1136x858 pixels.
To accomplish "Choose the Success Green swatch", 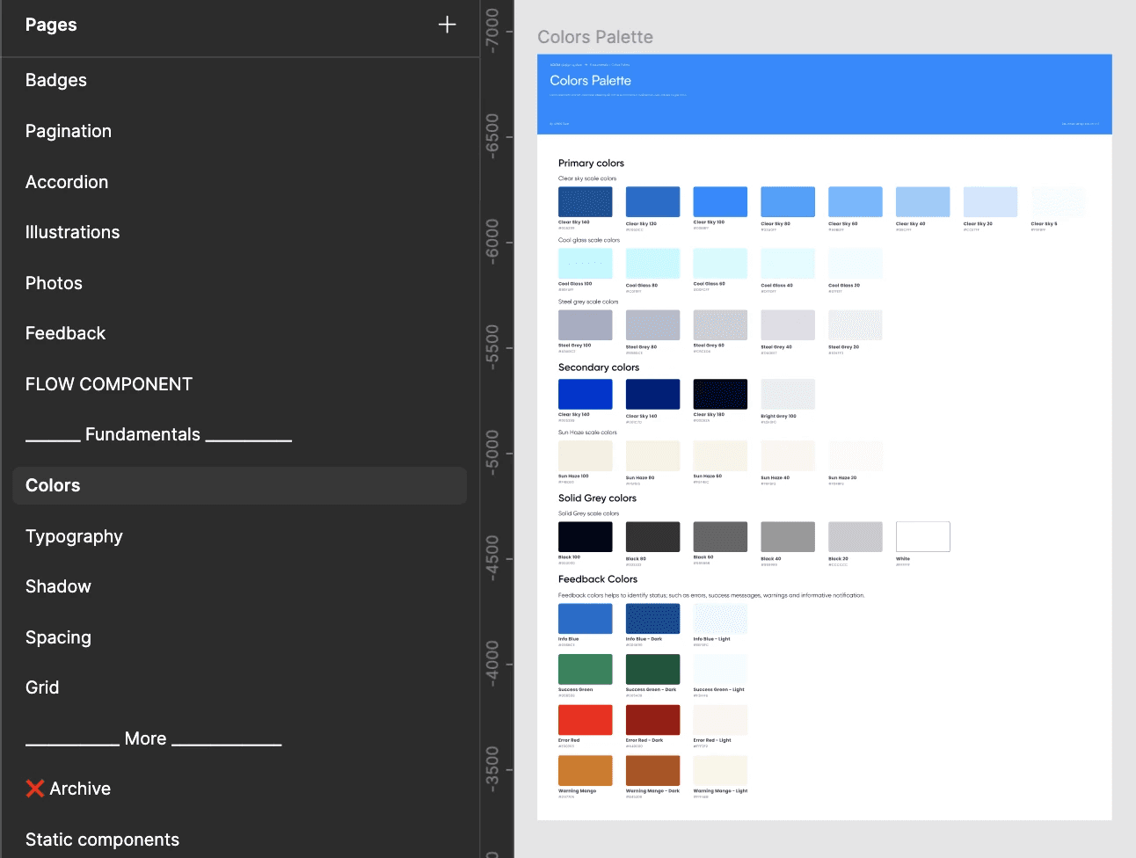I will pyautogui.click(x=586, y=669).
